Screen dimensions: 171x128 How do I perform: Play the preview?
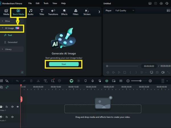[x=119, y=72]
